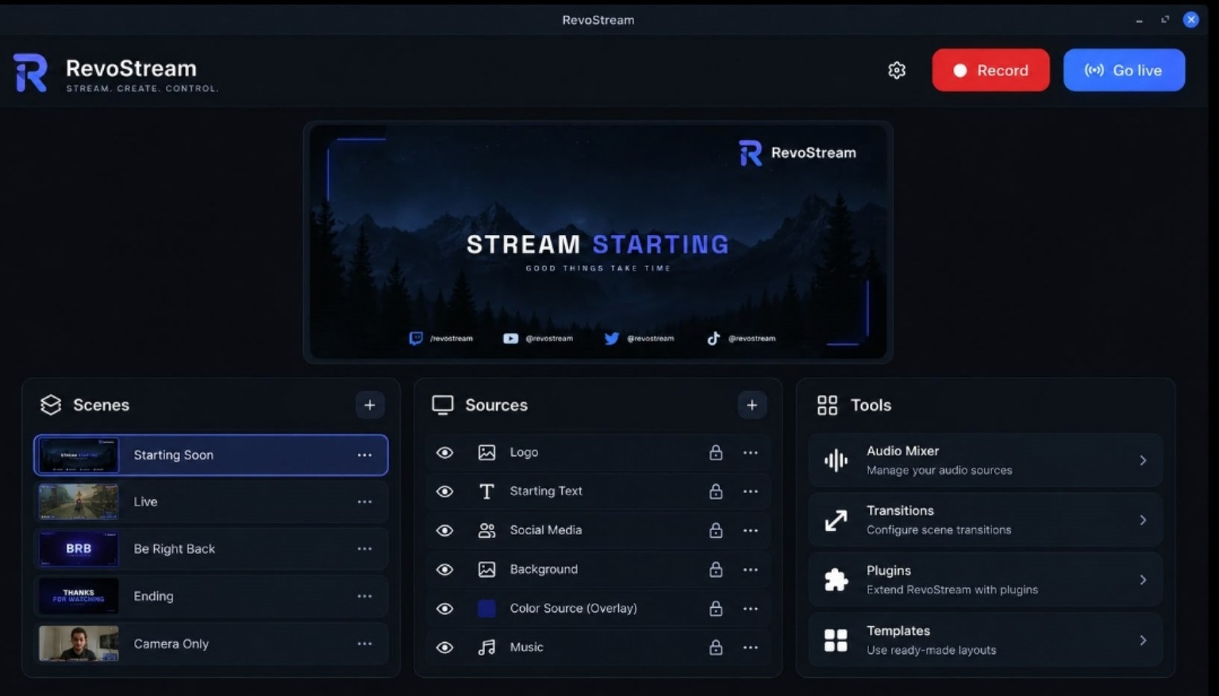The width and height of the screenshot is (1219, 696).
Task: Click the Twitch icon in preview
Action: coord(416,338)
